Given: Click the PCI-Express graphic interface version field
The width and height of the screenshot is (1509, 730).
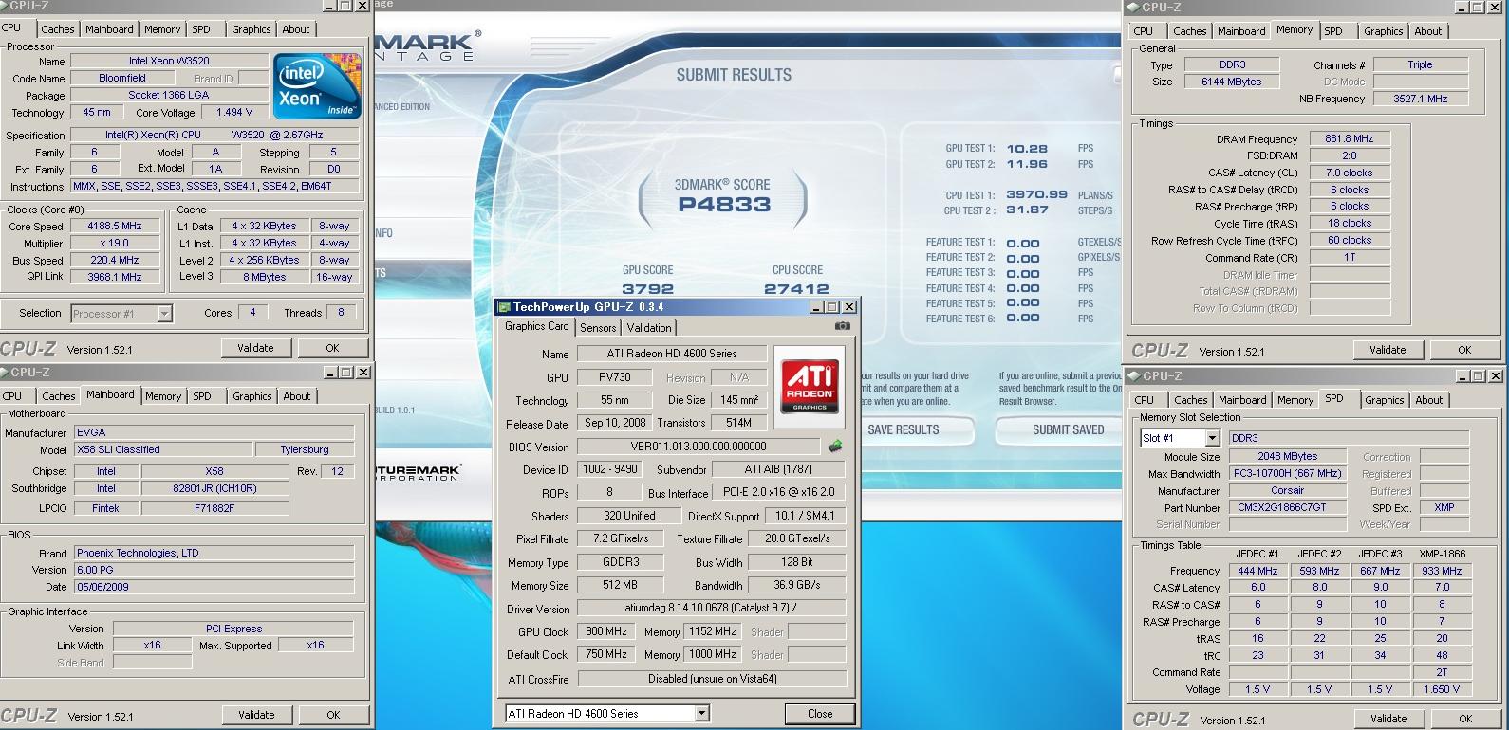Looking at the screenshot, I should click(x=233, y=629).
